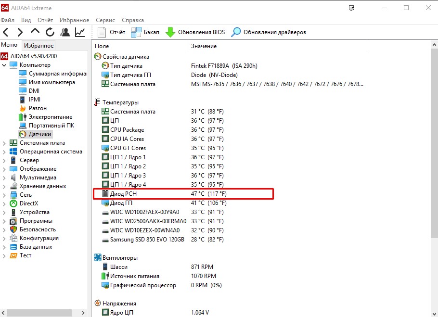Expand the Хранение данных tree node
Image resolution: width=438 pixels, height=317 pixels.
[x=4, y=187]
